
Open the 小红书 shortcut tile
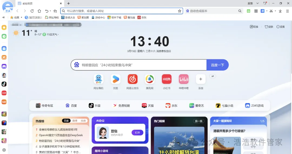tap(167, 79)
